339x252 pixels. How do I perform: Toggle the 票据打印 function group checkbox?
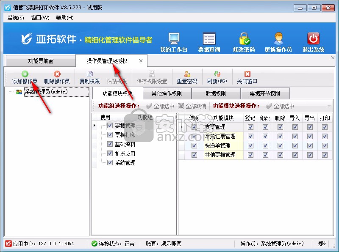(110, 134)
